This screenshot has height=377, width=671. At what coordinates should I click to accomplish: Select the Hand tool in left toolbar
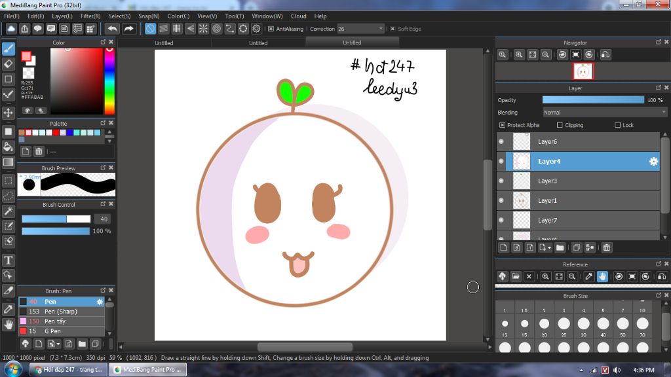tap(9, 325)
